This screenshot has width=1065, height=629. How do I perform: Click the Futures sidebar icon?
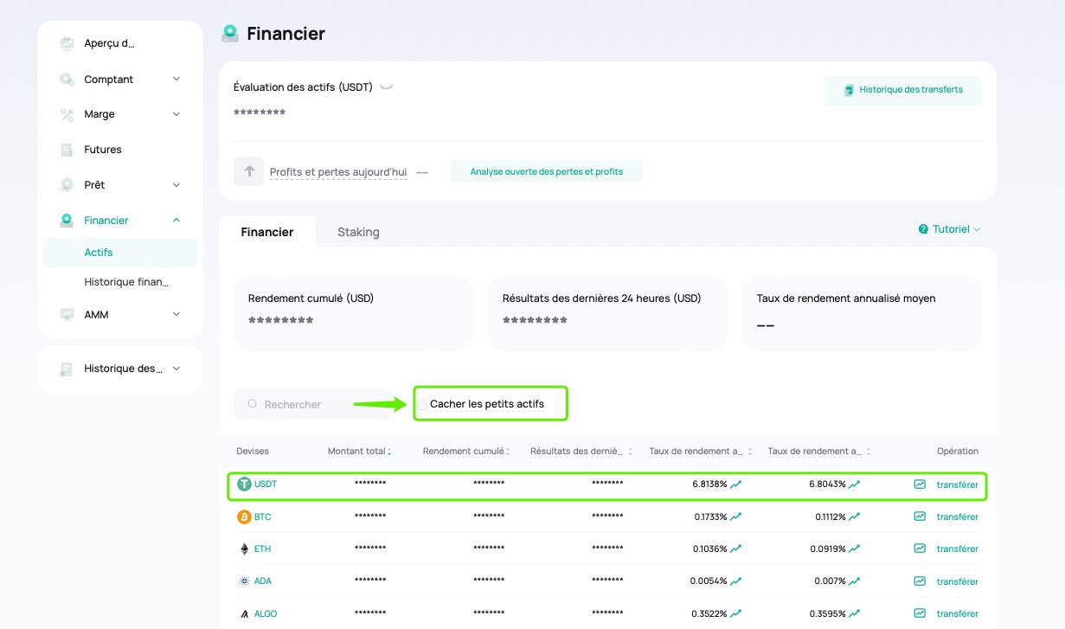tap(67, 150)
